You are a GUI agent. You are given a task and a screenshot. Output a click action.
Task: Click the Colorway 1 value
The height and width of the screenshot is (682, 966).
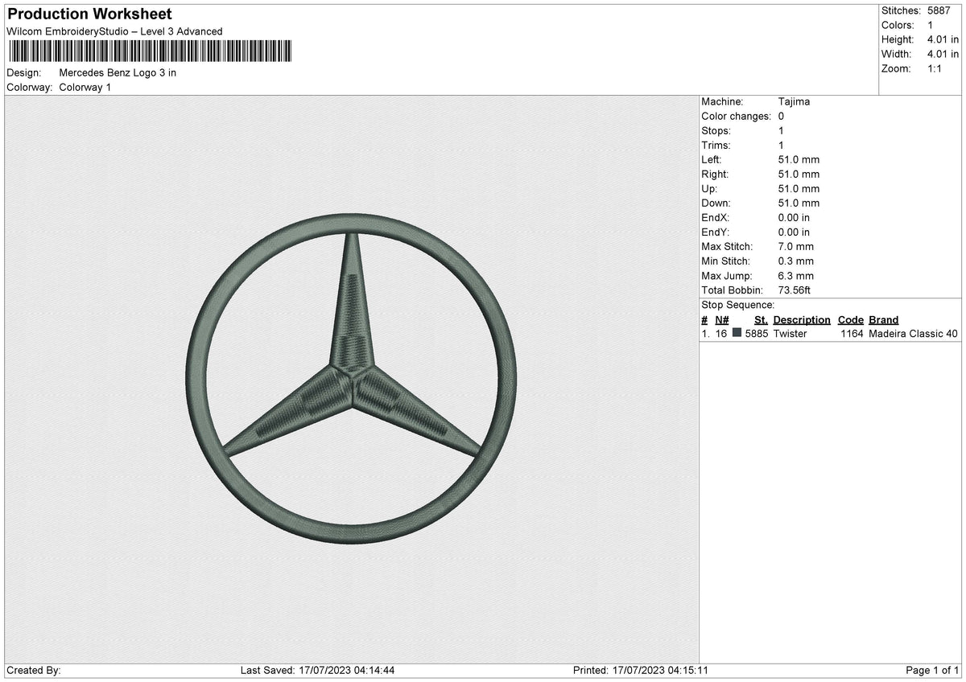pyautogui.click(x=85, y=87)
